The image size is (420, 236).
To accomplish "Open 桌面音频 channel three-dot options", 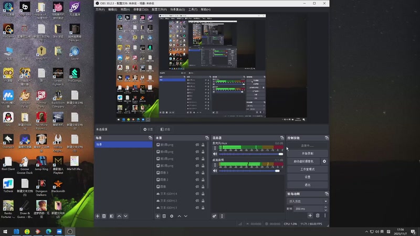I will point(215,165).
